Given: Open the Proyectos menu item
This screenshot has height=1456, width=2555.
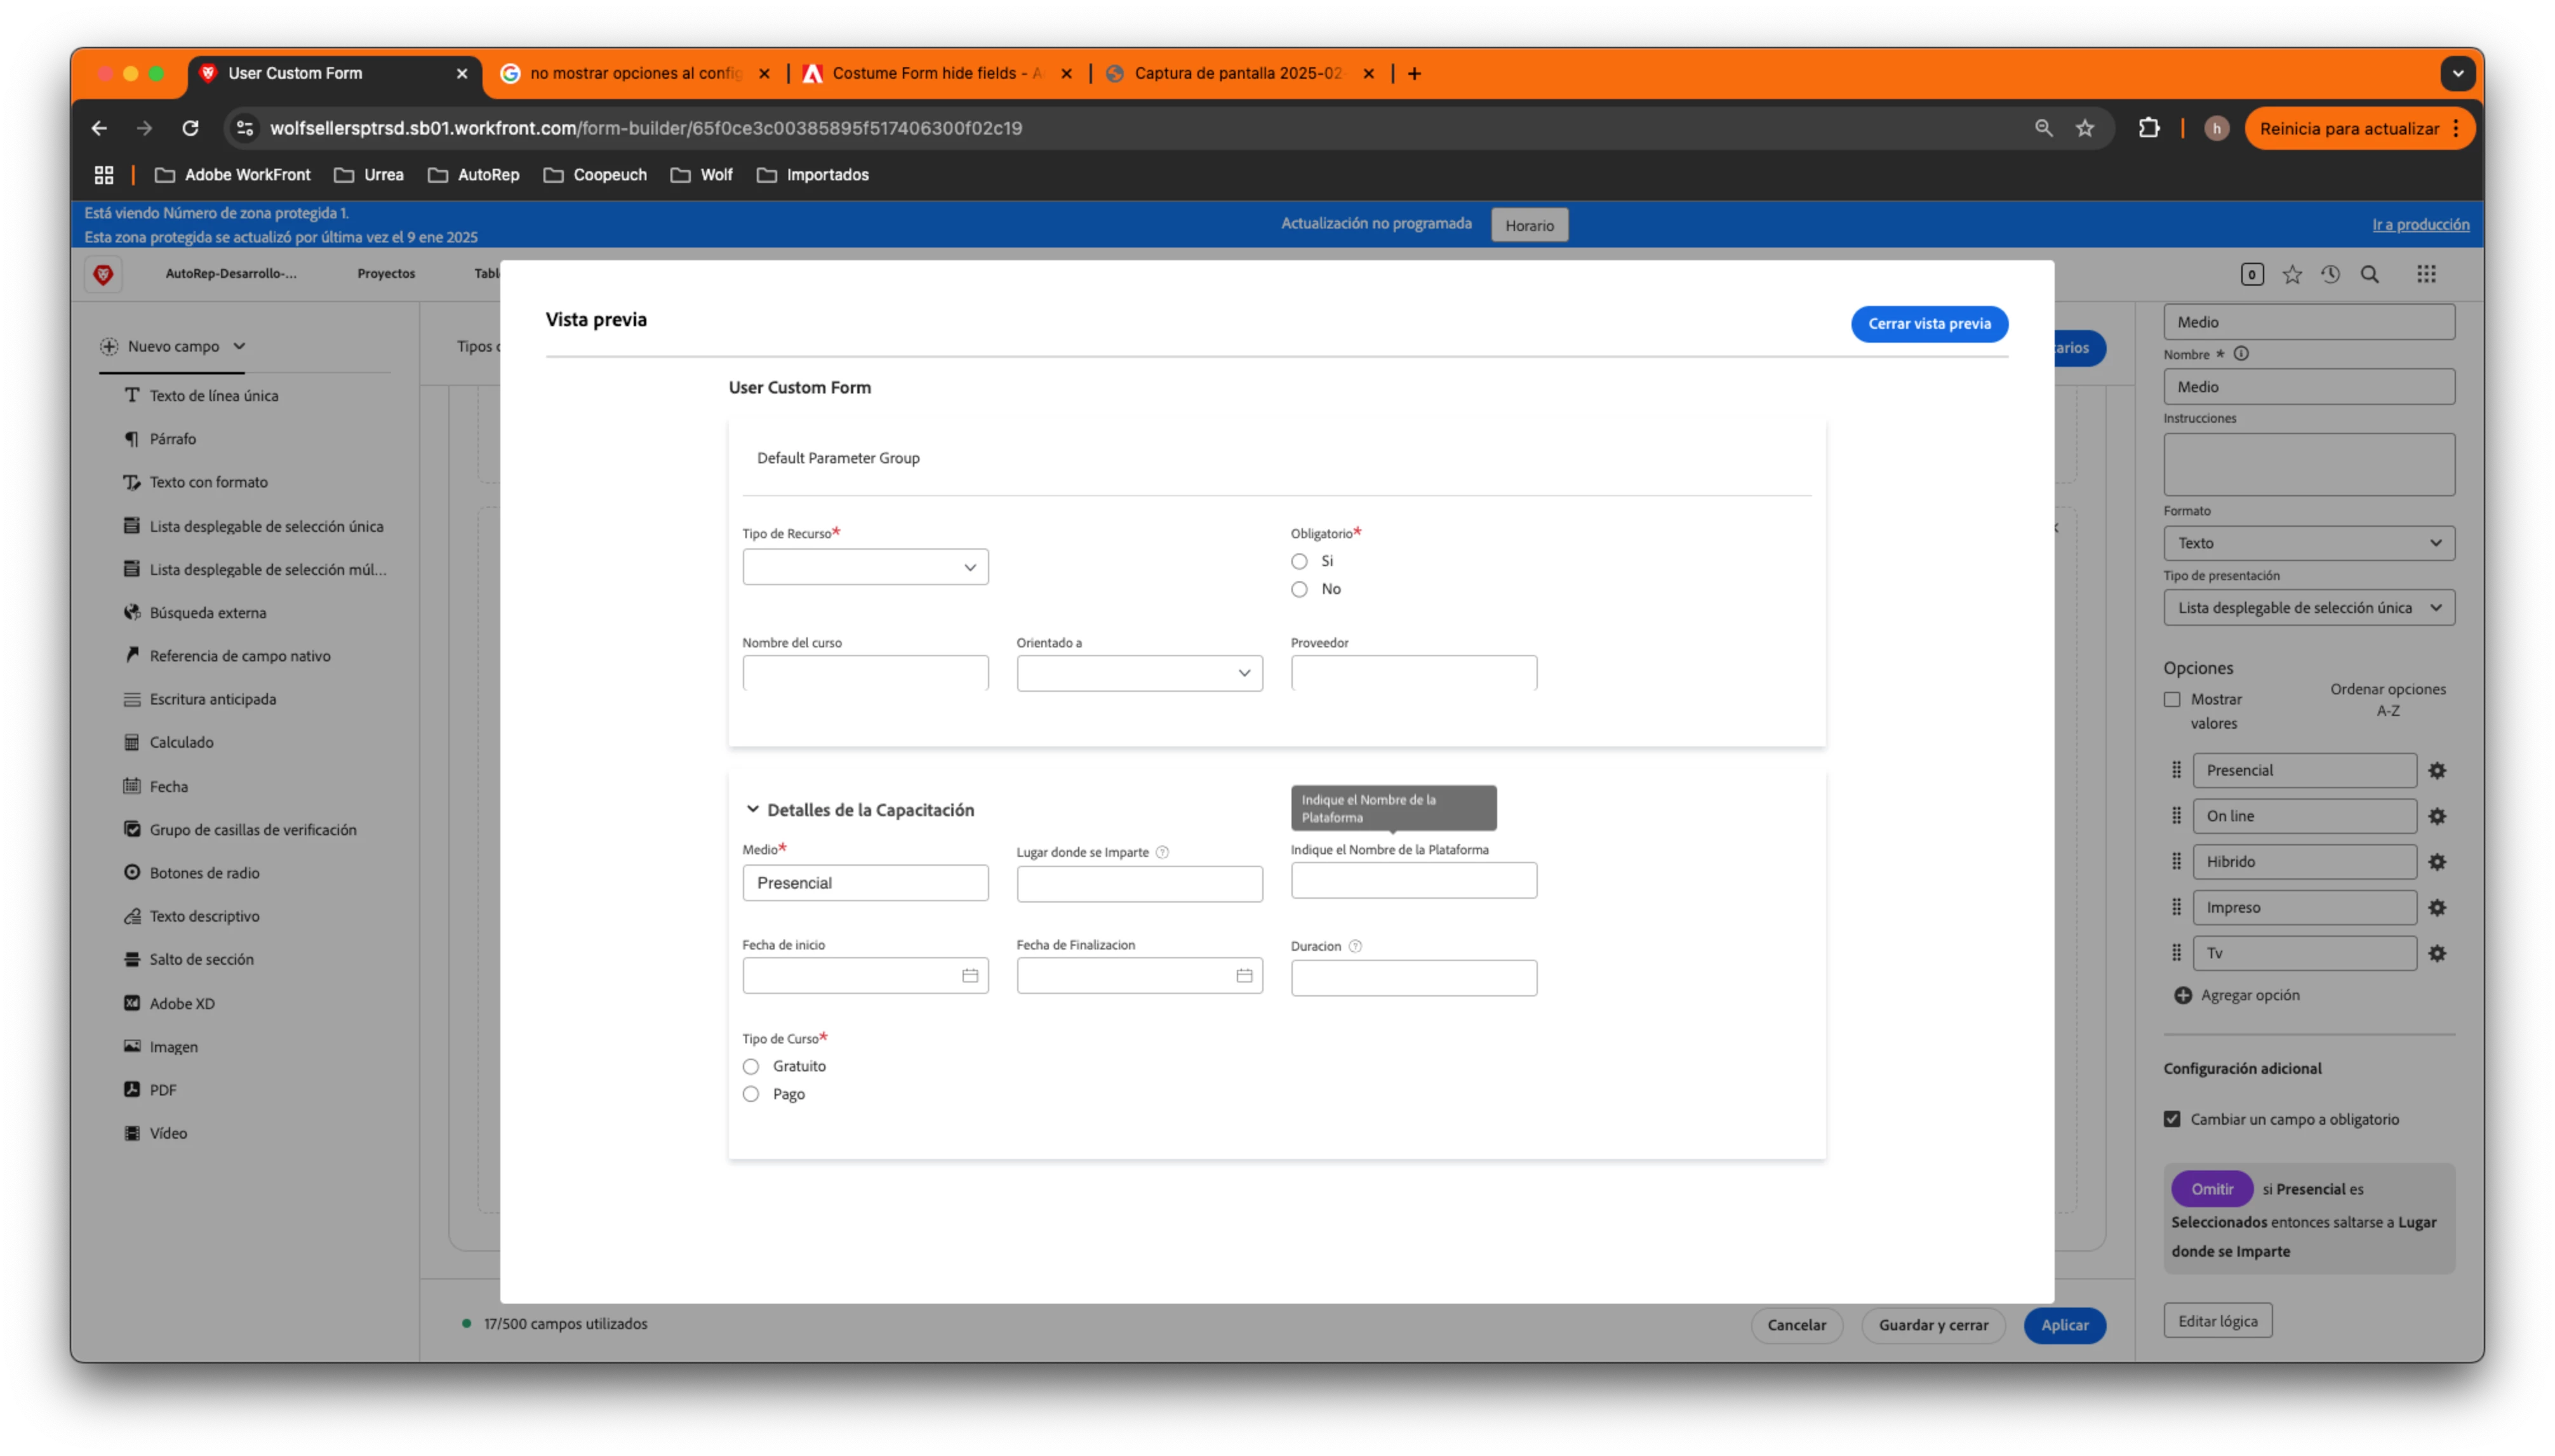Looking at the screenshot, I should [386, 274].
